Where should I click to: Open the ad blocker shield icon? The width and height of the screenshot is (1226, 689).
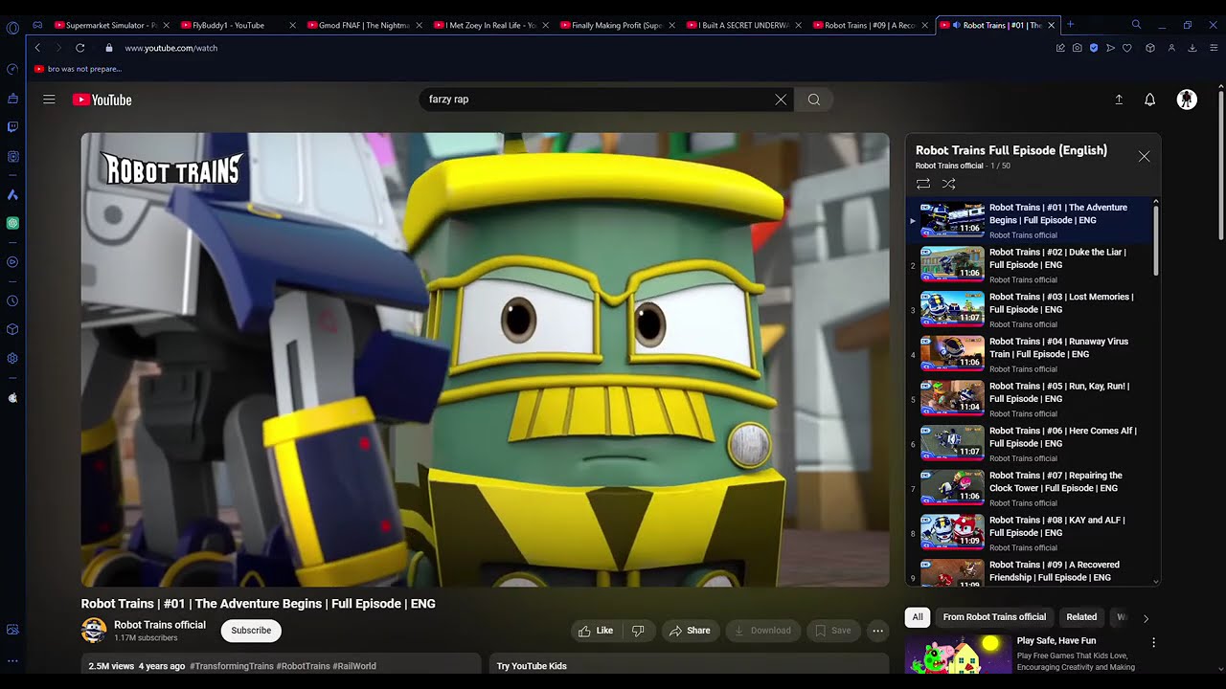[x=1094, y=48]
